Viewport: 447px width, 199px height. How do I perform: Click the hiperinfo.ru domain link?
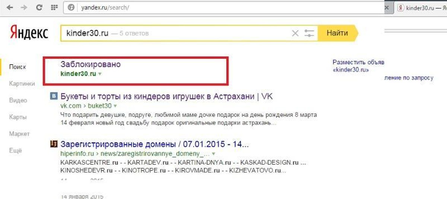tap(76, 153)
